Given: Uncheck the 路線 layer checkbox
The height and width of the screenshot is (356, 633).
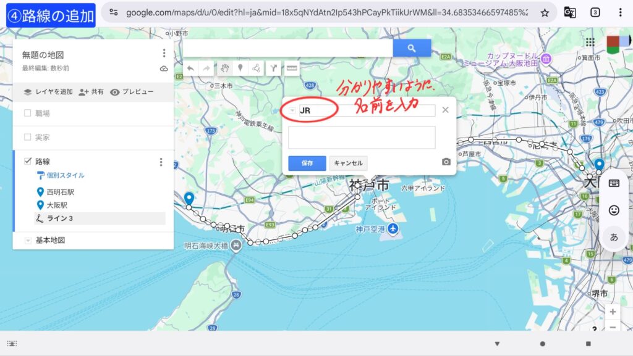Looking at the screenshot, I should (27, 161).
